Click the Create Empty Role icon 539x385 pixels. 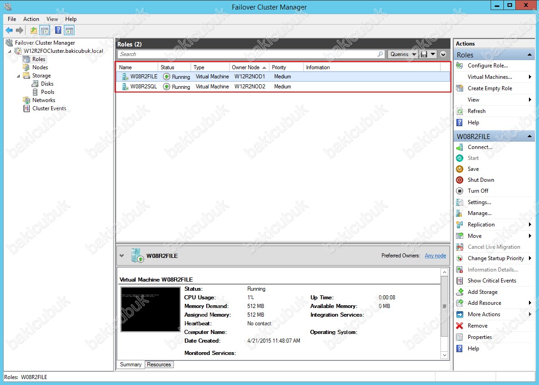(459, 88)
